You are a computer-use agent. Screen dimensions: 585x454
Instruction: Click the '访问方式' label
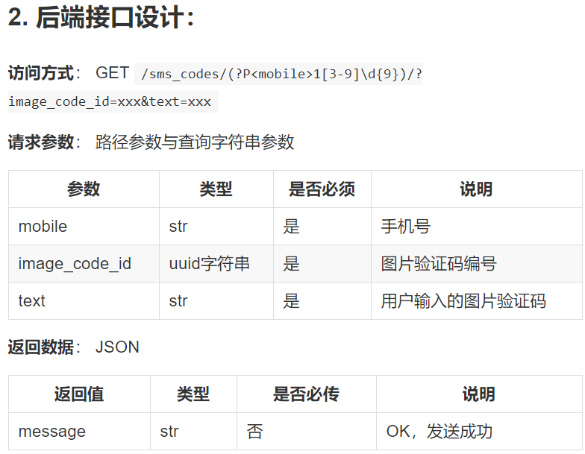coord(40,73)
